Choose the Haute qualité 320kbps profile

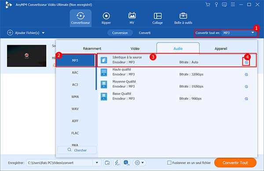pos(177,72)
